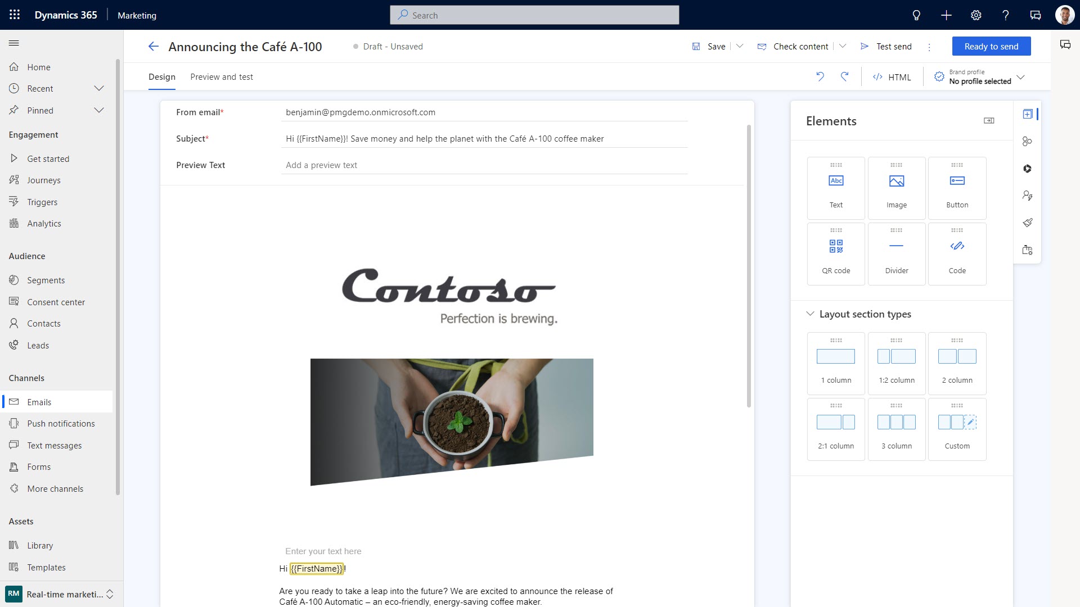The height and width of the screenshot is (607, 1080).
Task: Open the Brand profile selector
Action: [x=1021, y=77]
